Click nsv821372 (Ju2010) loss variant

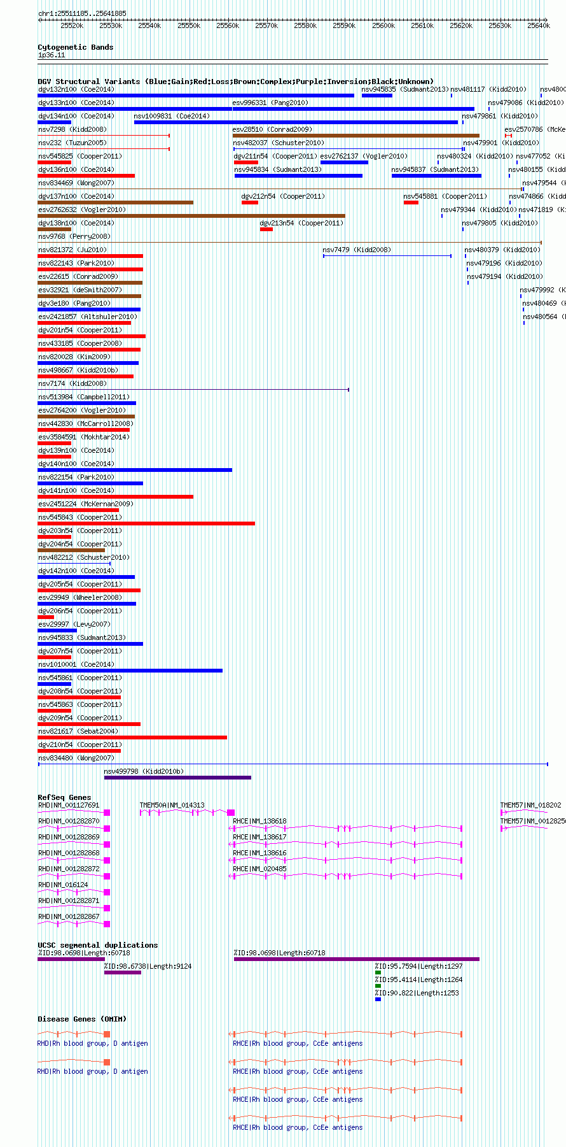pyautogui.click(x=90, y=255)
